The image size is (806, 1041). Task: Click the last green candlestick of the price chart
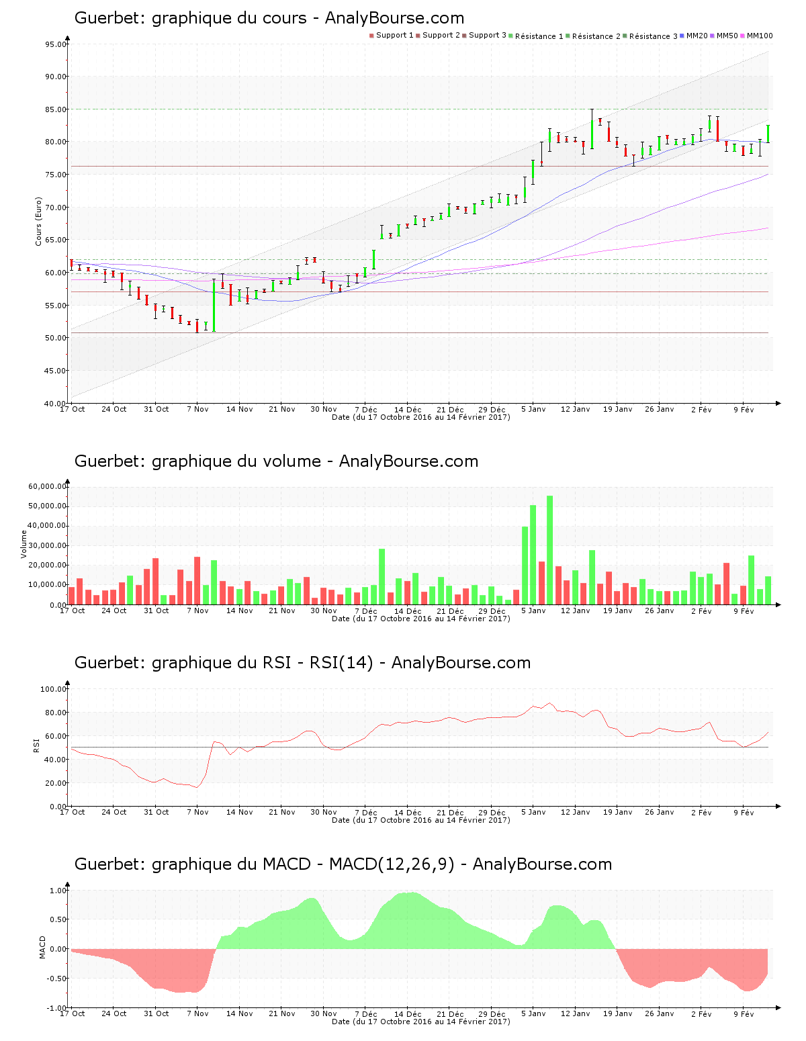[x=768, y=134]
